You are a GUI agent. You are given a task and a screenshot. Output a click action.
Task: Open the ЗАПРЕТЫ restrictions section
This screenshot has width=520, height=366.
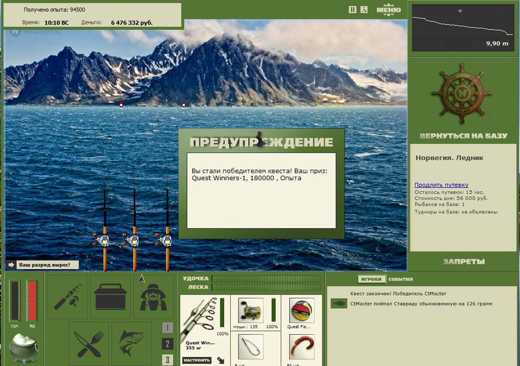click(x=463, y=261)
